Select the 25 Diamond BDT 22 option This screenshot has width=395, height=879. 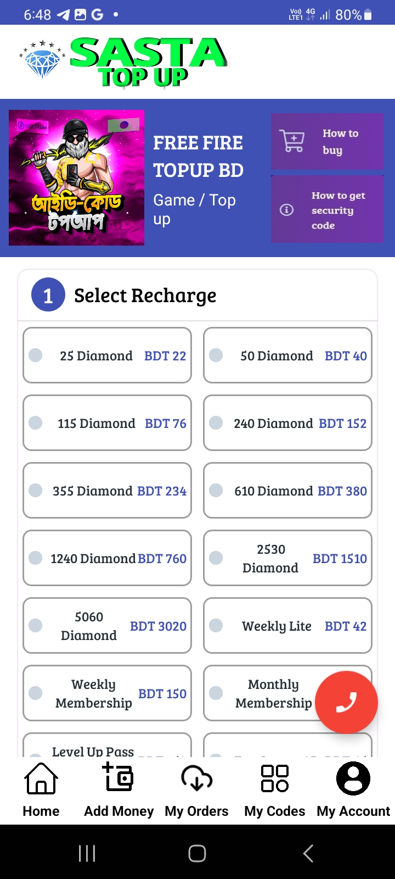click(107, 355)
